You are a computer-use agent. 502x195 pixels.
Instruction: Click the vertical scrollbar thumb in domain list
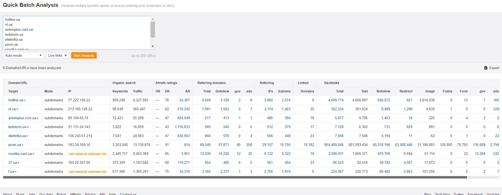[153, 30]
